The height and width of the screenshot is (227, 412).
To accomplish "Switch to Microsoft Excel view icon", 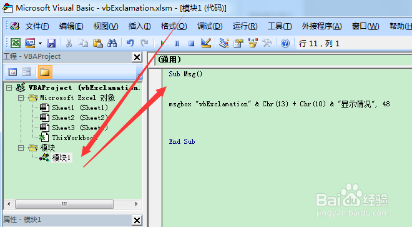I will point(16,43).
